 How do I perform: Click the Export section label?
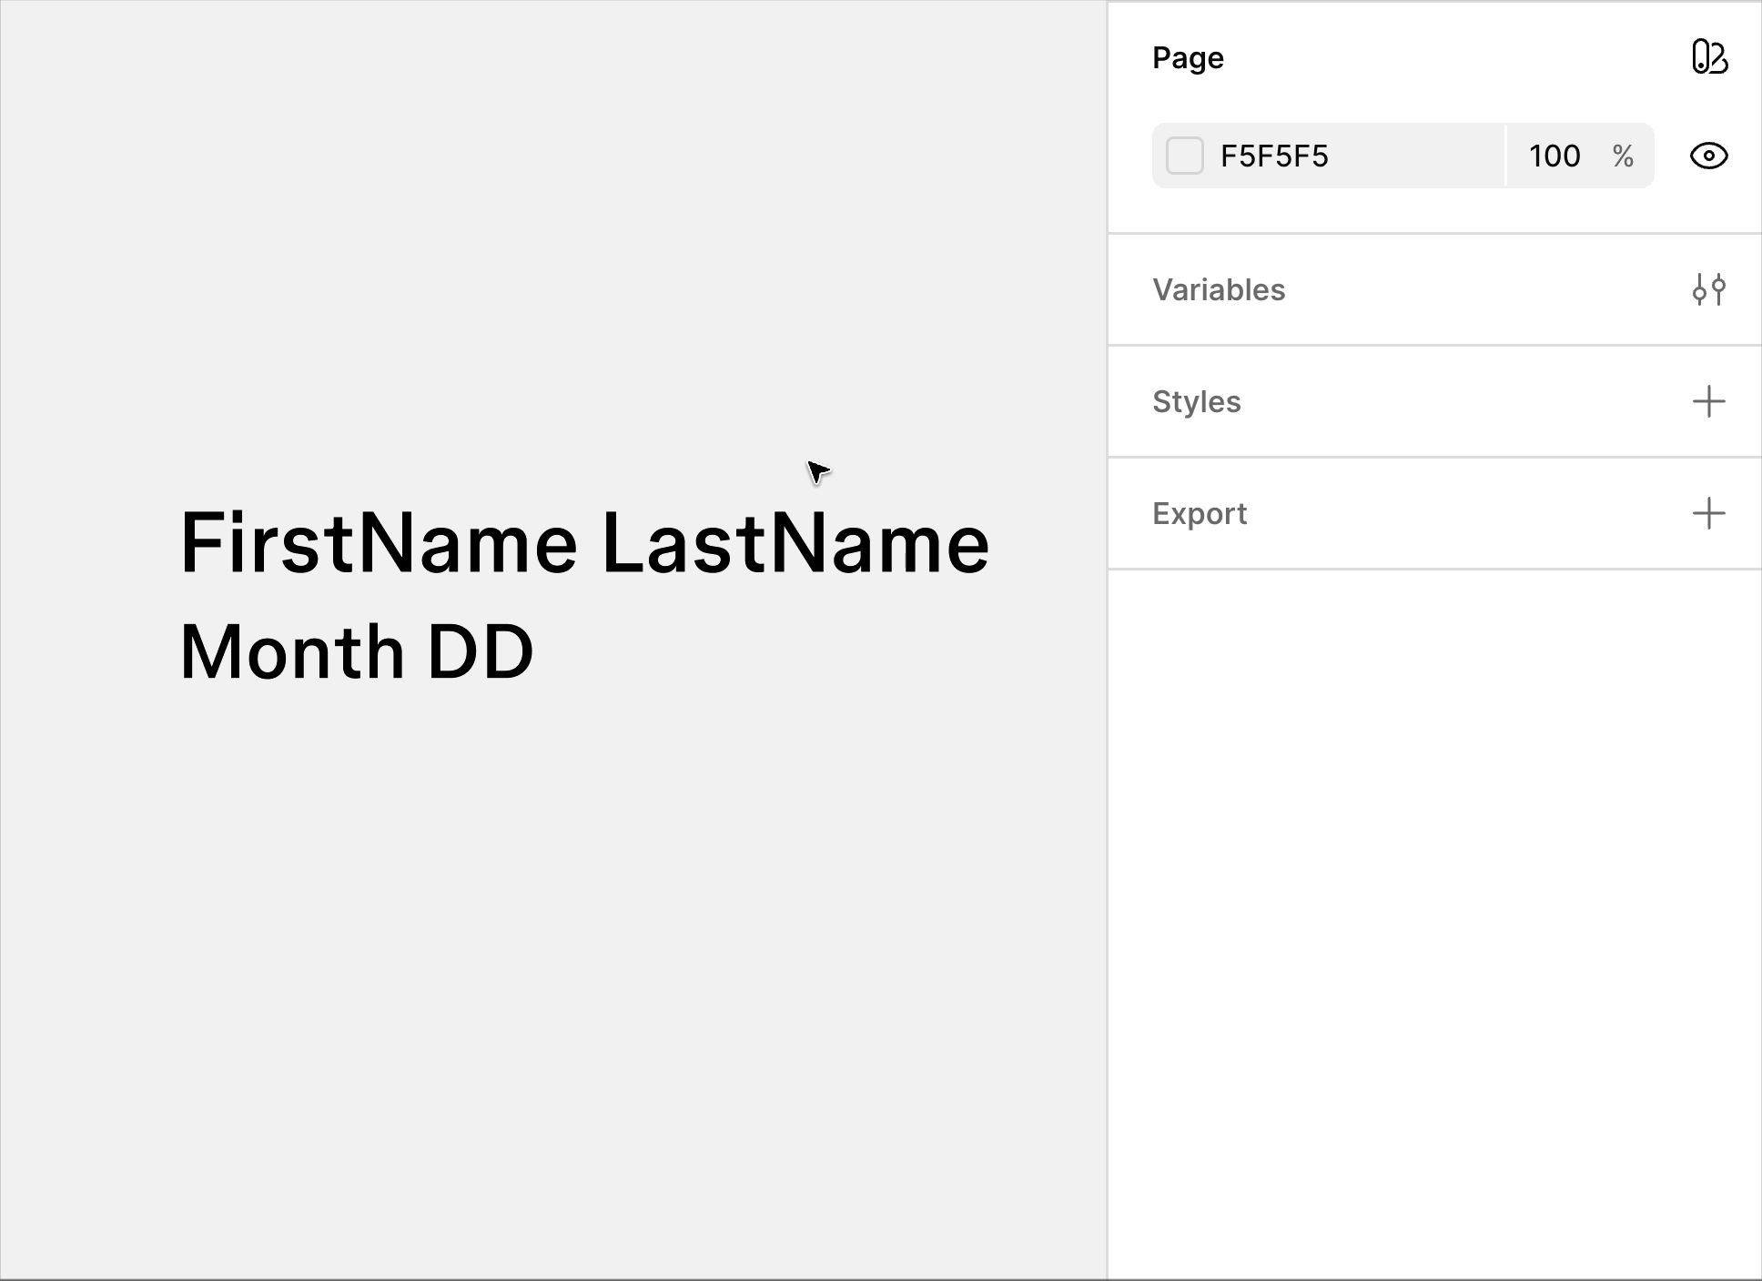tap(1199, 513)
